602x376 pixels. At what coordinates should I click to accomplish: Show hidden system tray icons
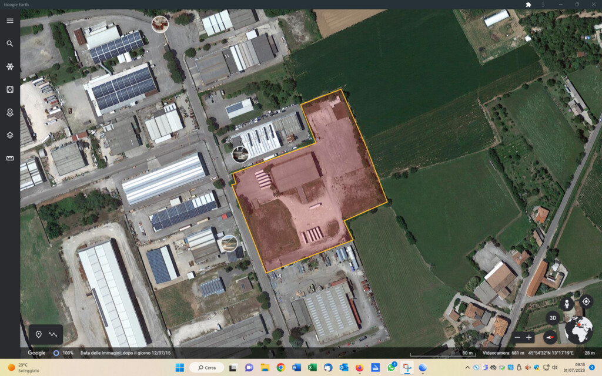pos(467,368)
